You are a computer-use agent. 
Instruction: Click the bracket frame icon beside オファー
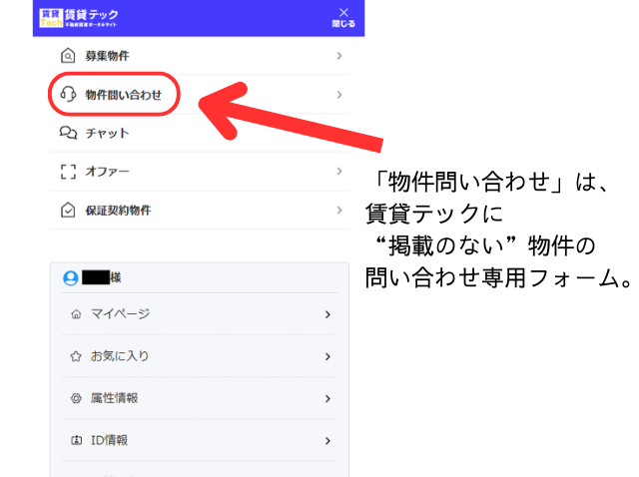pyautogui.click(x=68, y=172)
